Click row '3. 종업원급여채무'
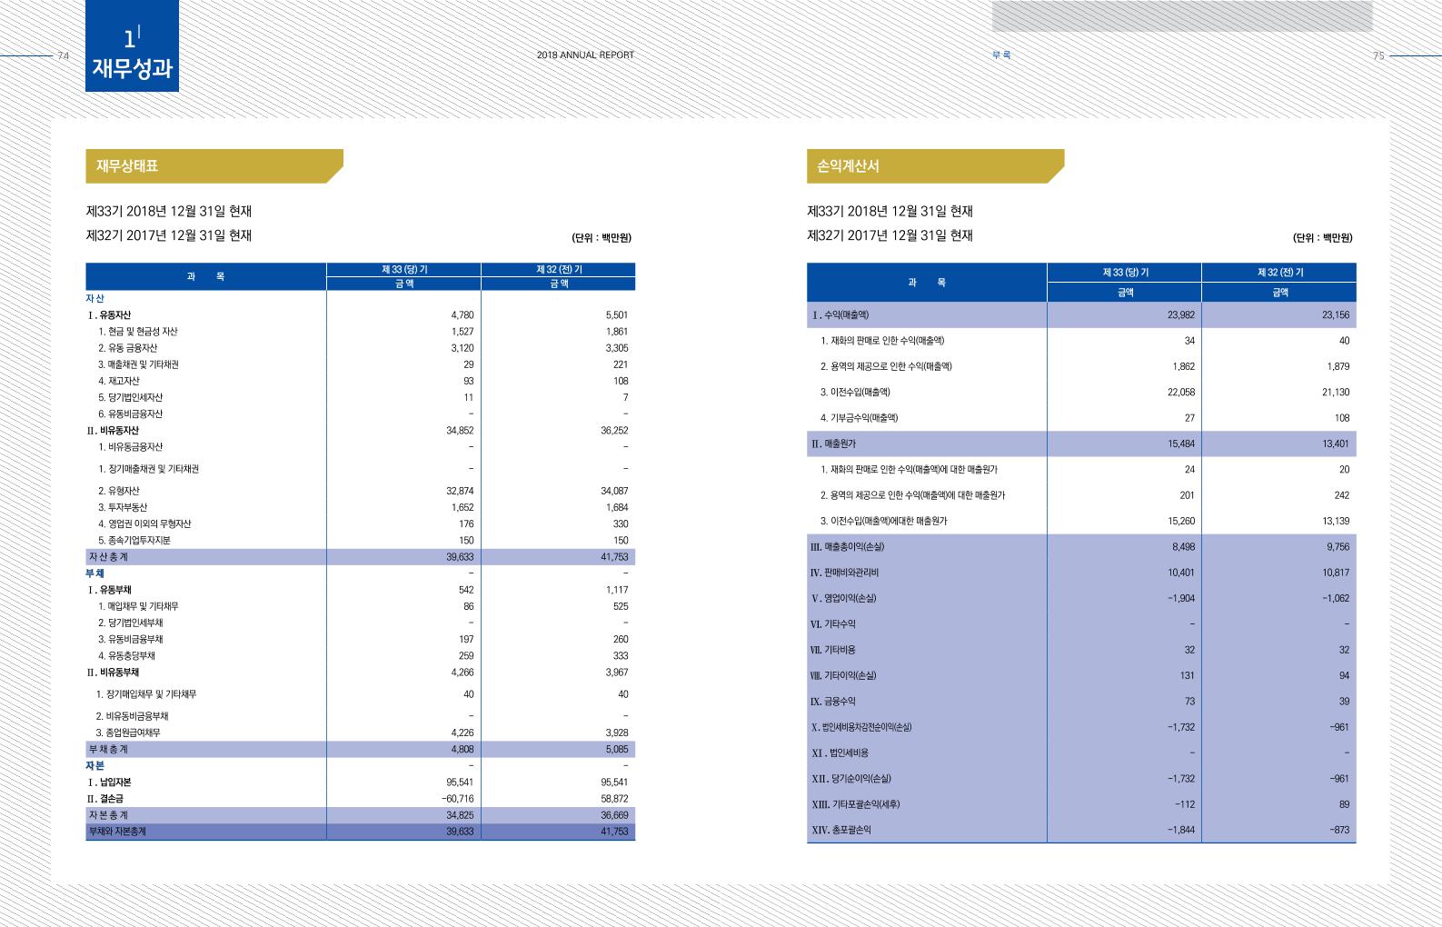Screen dimensions: 1442x927 (x=360, y=733)
